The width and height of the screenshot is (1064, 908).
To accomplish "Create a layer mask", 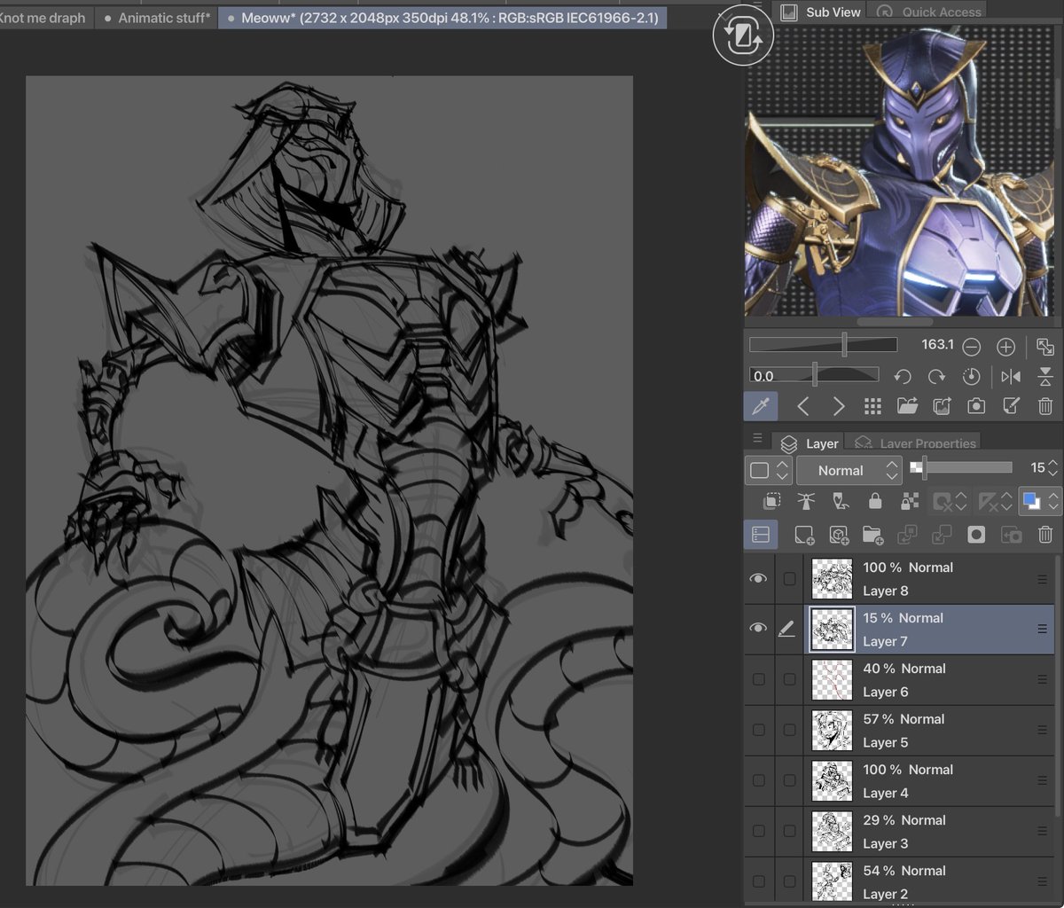I will 976,535.
